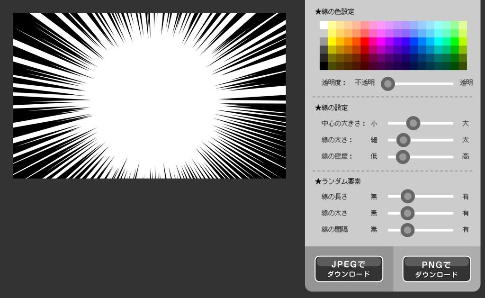Click the ★ランダム要素 heading
Viewport: 485px width, 298px height.
point(338,181)
